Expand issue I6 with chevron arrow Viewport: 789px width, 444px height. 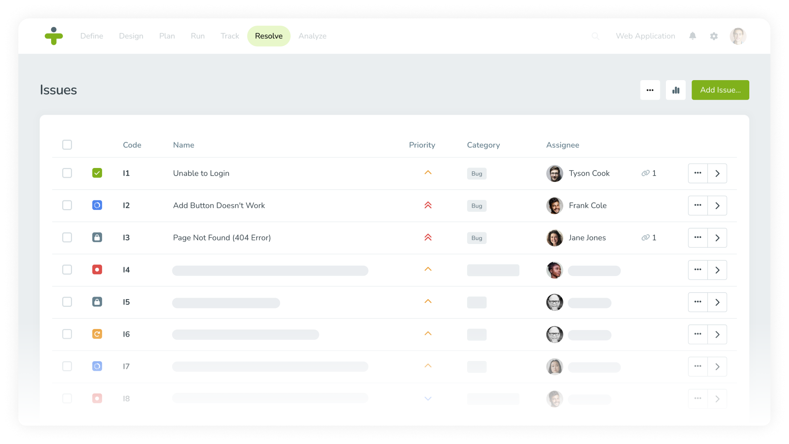click(x=717, y=334)
